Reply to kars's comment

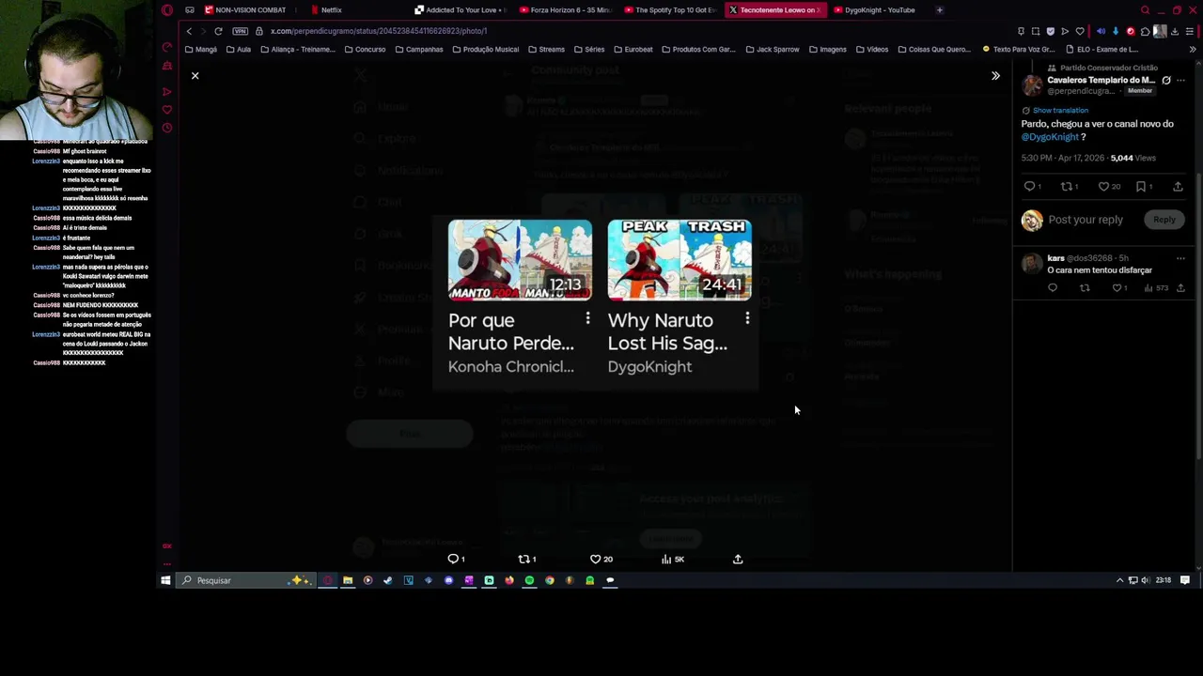click(x=1053, y=288)
